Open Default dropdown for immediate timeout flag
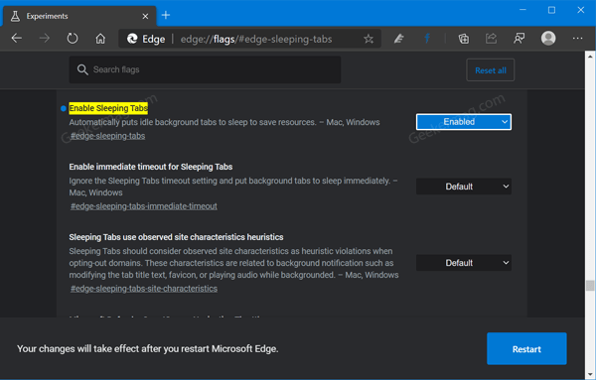Image resolution: width=596 pixels, height=380 pixels. pyautogui.click(x=463, y=187)
